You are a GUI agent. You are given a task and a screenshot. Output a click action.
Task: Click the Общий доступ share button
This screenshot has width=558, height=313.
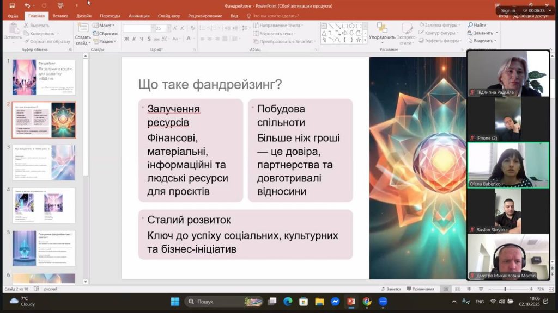point(531,16)
